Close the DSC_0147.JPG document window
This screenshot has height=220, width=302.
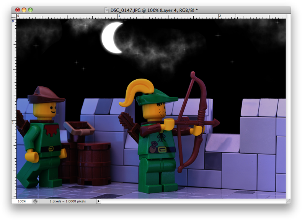[18, 10]
